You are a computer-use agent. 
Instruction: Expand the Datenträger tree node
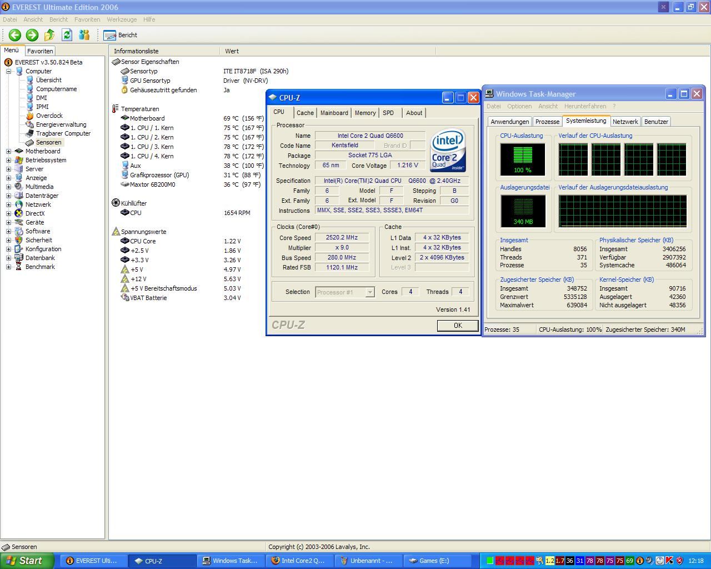pyautogui.click(x=8, y=196)
